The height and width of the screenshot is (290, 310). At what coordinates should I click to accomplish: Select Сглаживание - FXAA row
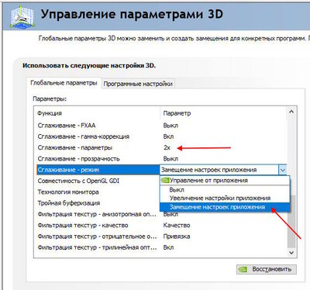[x=162, y=126]
